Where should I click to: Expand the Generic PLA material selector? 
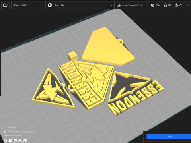pos(80,5)
